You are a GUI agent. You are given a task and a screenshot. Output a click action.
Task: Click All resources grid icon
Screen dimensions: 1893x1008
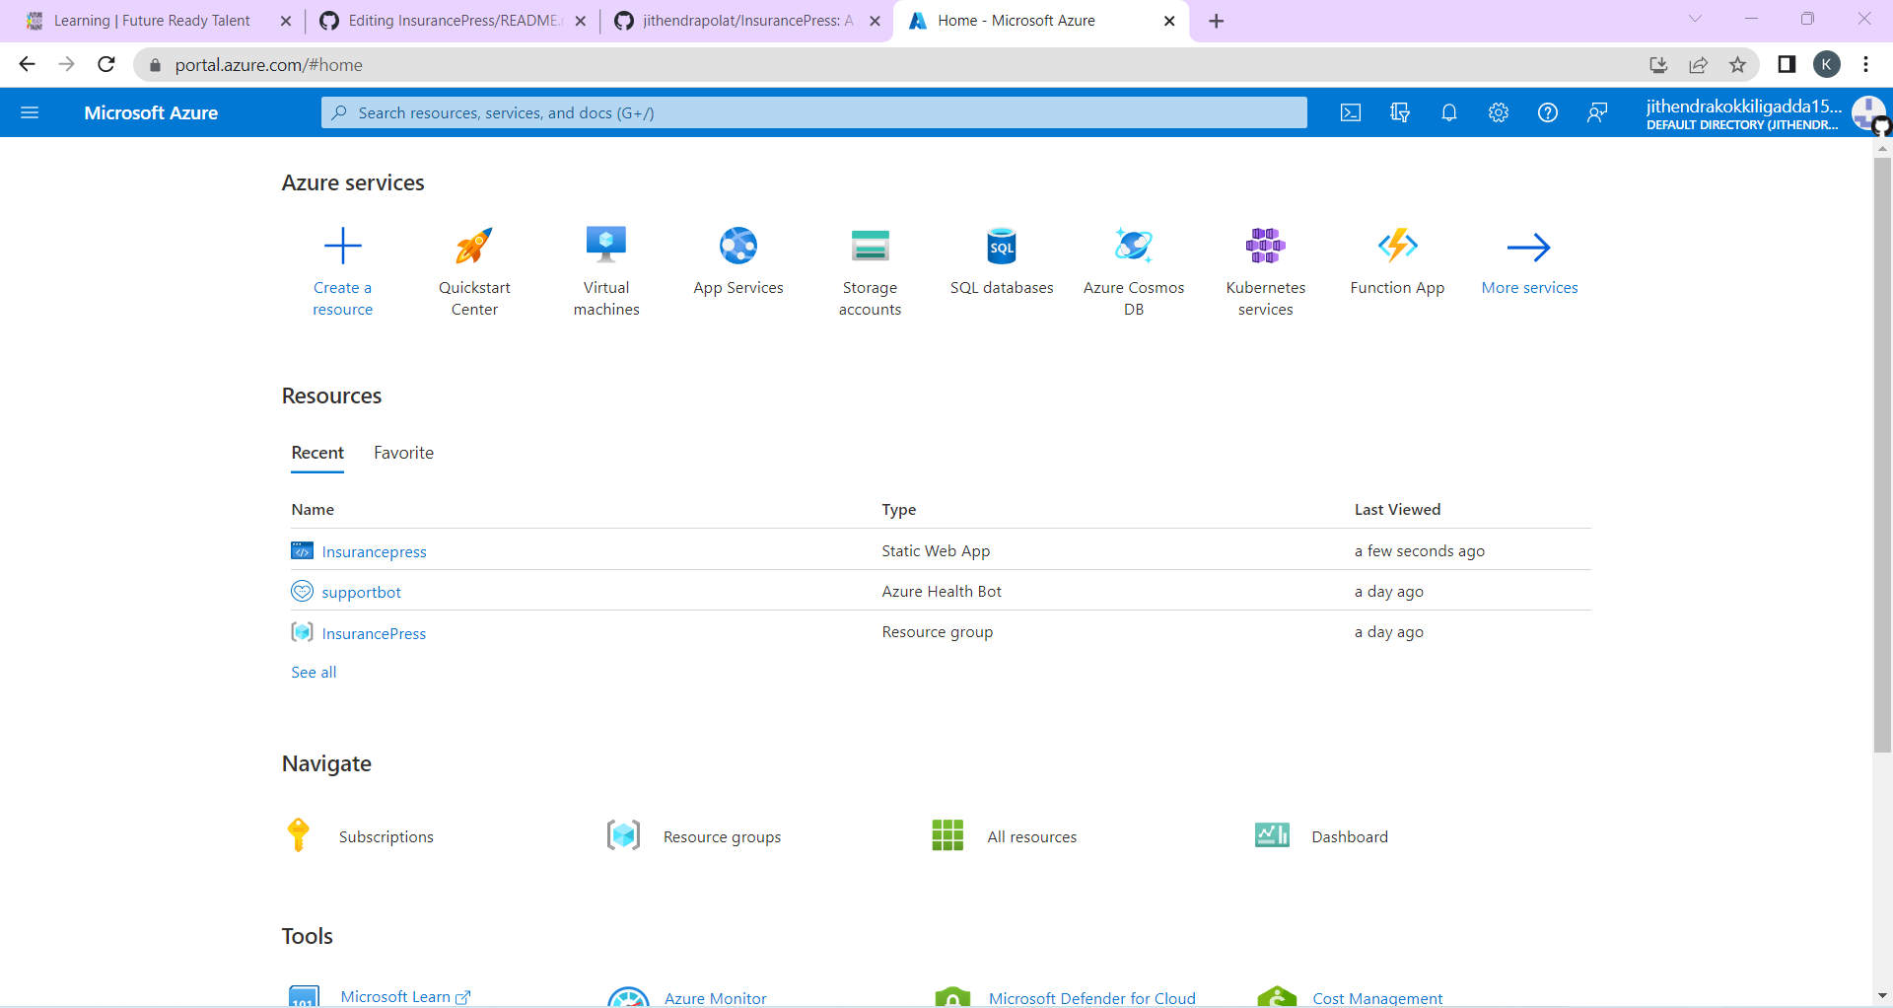(947, 835)
